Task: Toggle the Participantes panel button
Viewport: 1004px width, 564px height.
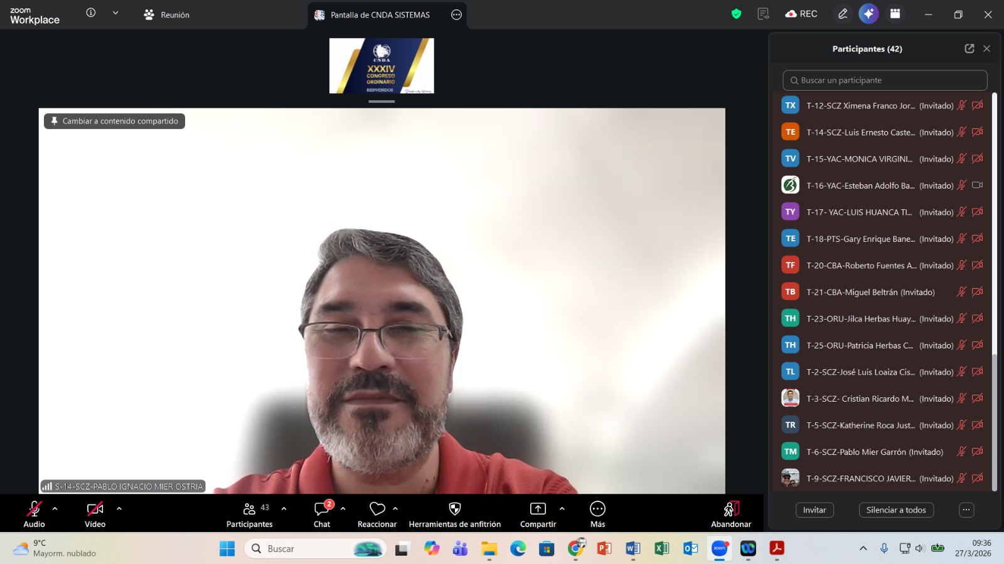Action: point(250,509)
